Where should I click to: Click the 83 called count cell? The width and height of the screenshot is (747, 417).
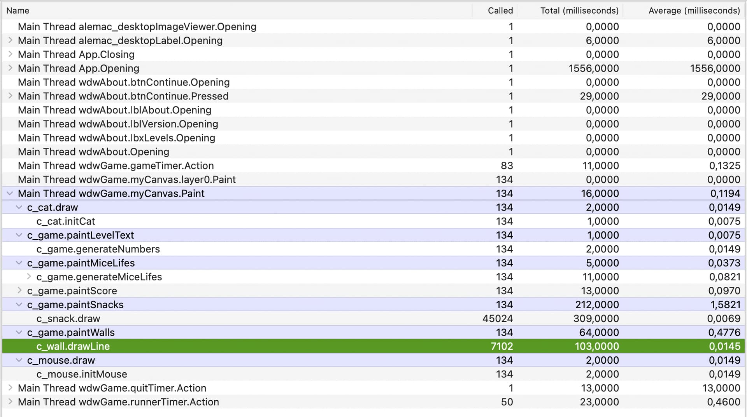pyautogui.click(x=507, y=166)
